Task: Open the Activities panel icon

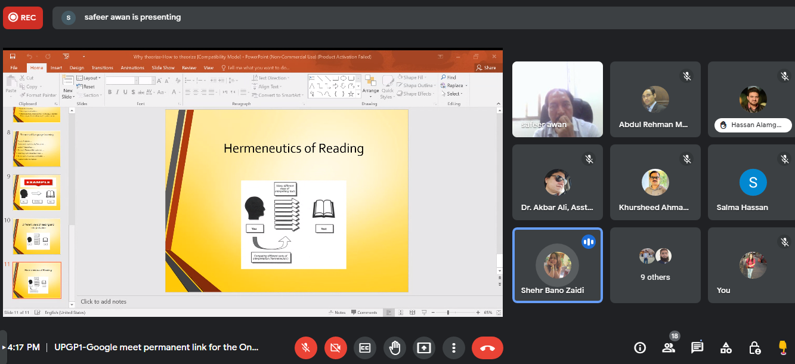Action: tap(726, 348)
